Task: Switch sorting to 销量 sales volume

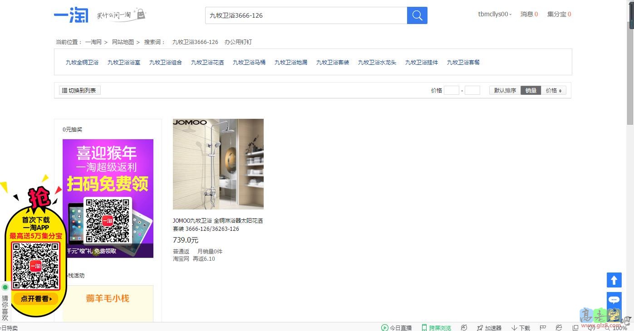Action: tap(531, 90)
